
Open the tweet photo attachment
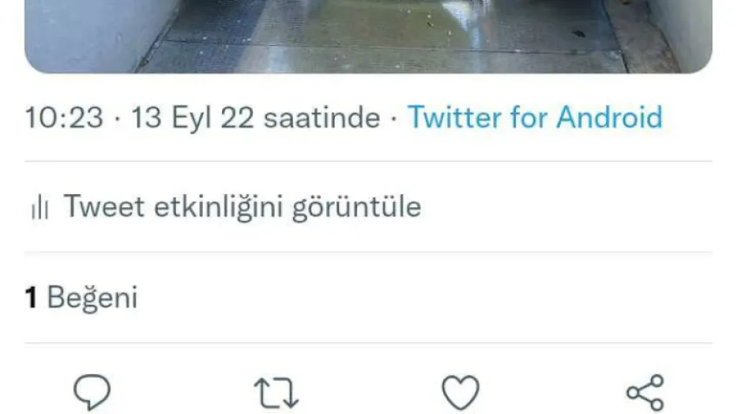coord(368,36)
